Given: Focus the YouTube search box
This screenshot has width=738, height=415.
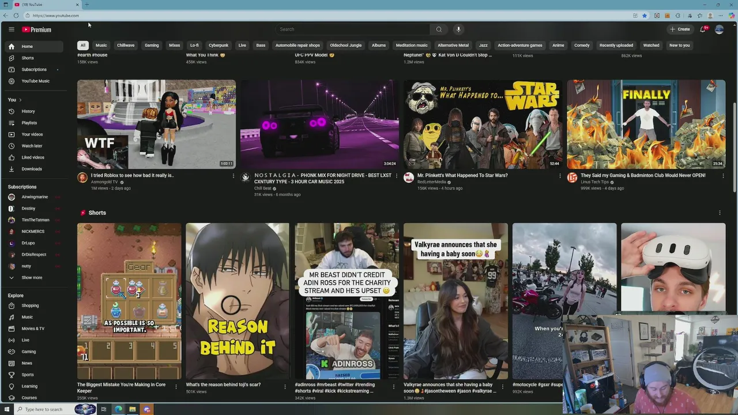Looking at the screenshot, I should point(352,29).
